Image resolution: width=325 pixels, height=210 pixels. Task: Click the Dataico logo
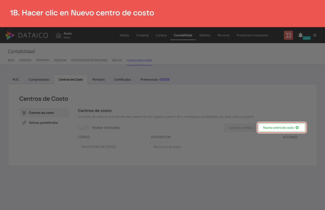click(x=27, y=35)
